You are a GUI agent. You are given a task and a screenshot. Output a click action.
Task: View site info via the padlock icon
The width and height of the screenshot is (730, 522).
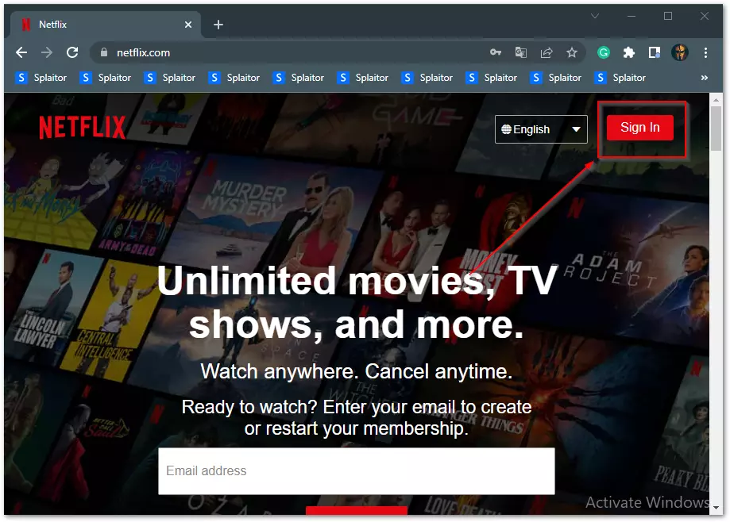(104, 52)
